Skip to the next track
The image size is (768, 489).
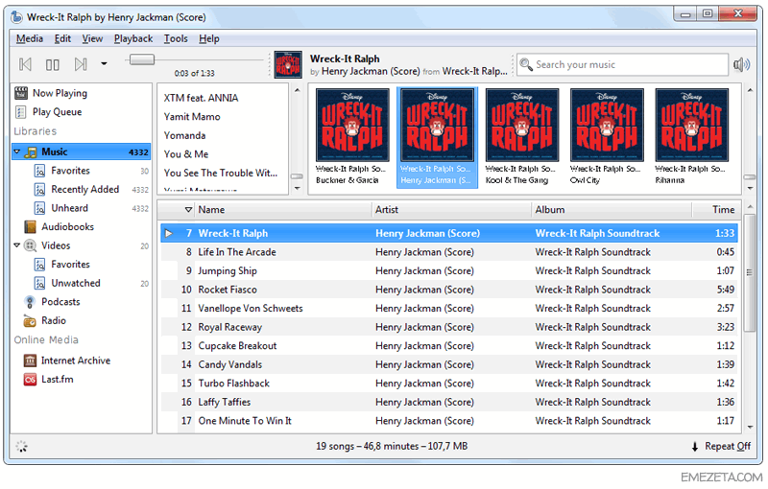[81, 64]
